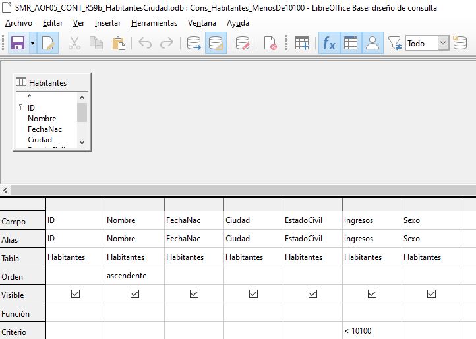Click the Cut scissors icon
Image resolution: width=476 pixels, height=339 pixels.
(74, 43)
